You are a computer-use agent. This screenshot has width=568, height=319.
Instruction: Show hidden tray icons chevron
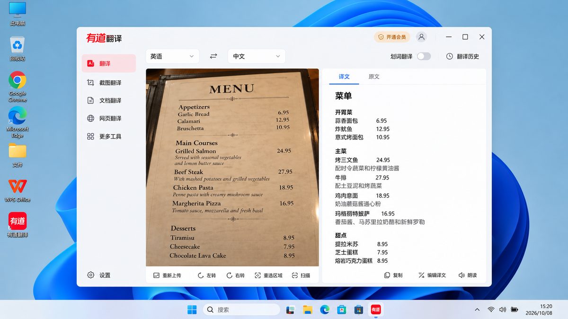[x=477, y=310]
